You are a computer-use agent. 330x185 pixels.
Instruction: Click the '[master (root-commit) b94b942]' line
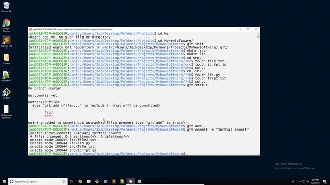74,133
